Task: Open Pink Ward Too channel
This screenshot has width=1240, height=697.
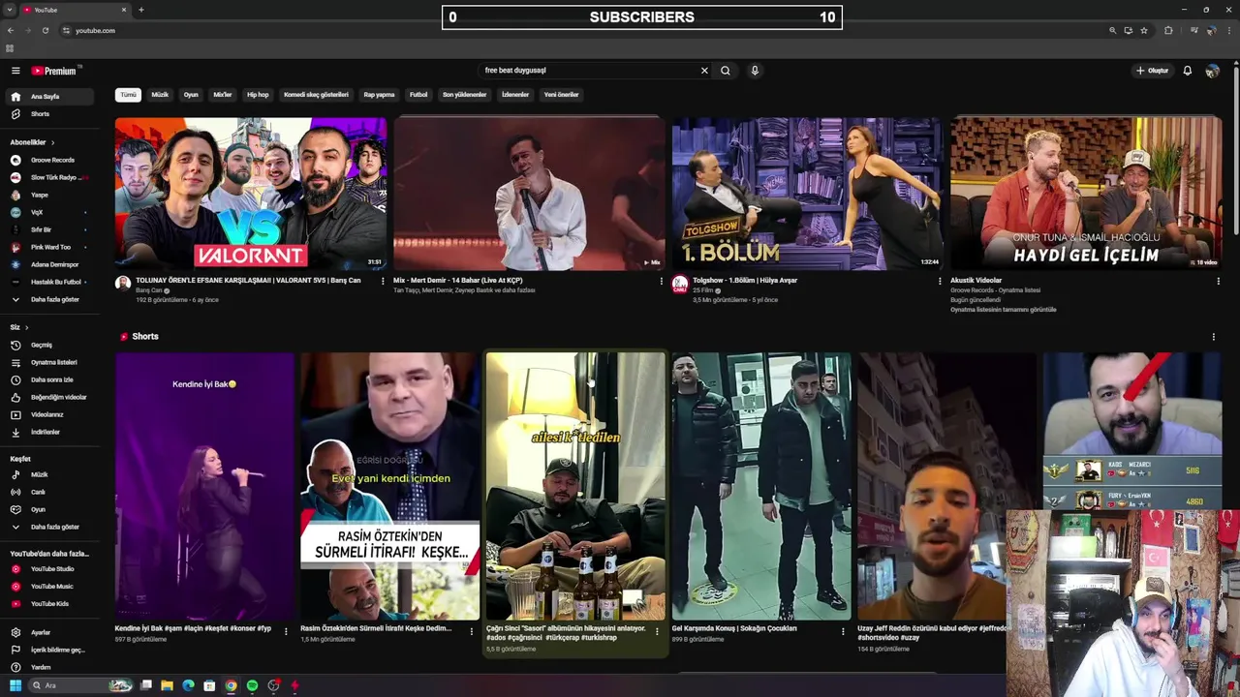Action: [x=48, y=247]
